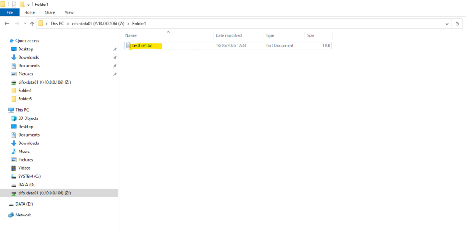Open the standalone DATA (D:) entry above Network
Image resolution: width=466 pixels, height=231 pixels.
coord(25,204)
